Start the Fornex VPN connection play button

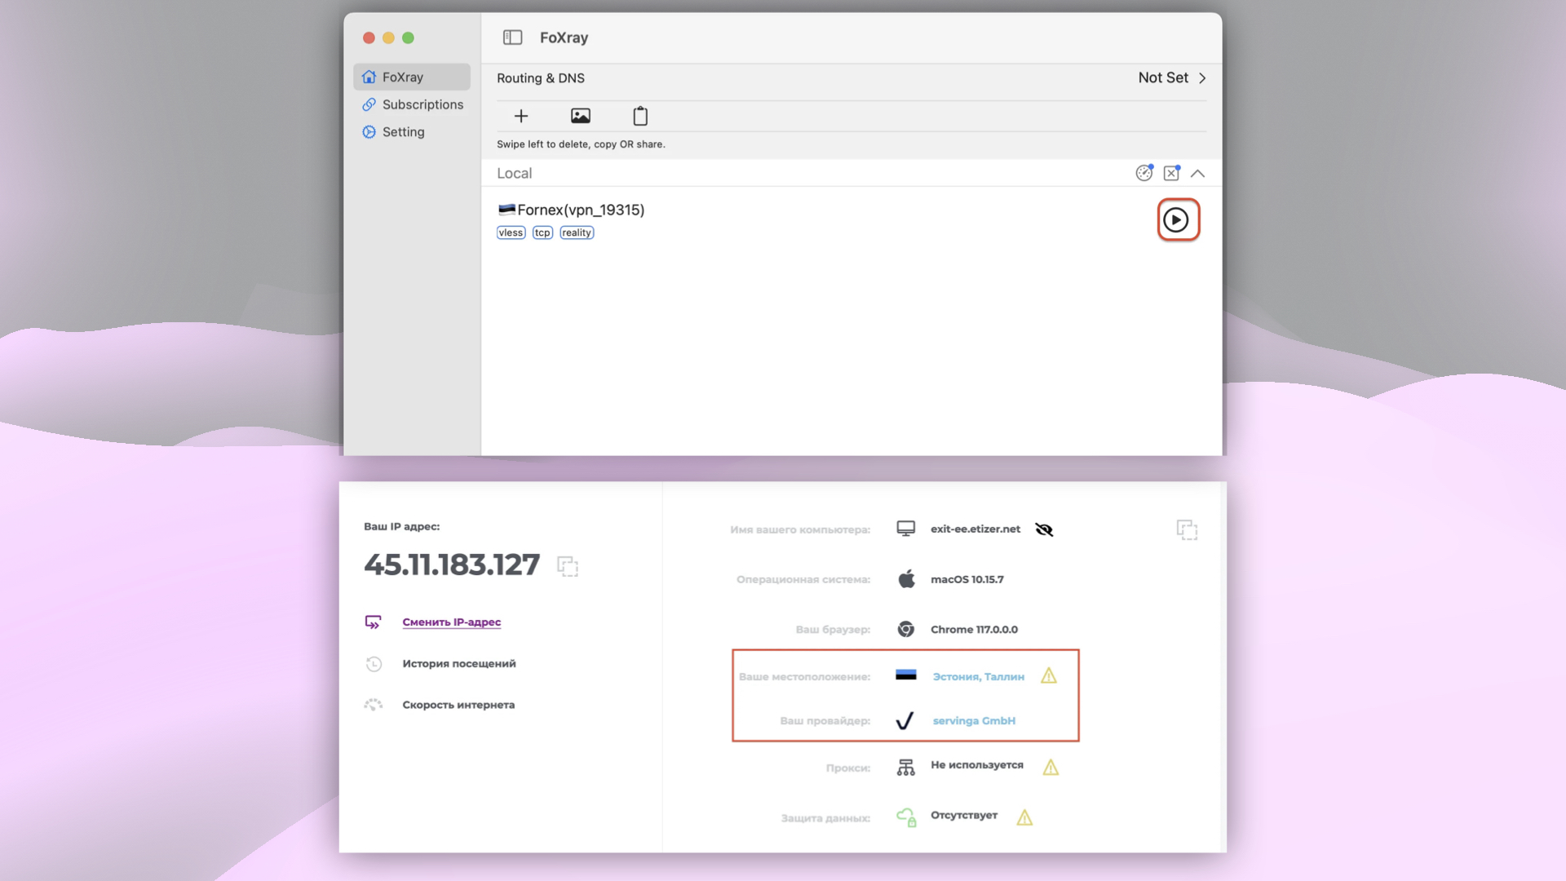(1176, 219)
